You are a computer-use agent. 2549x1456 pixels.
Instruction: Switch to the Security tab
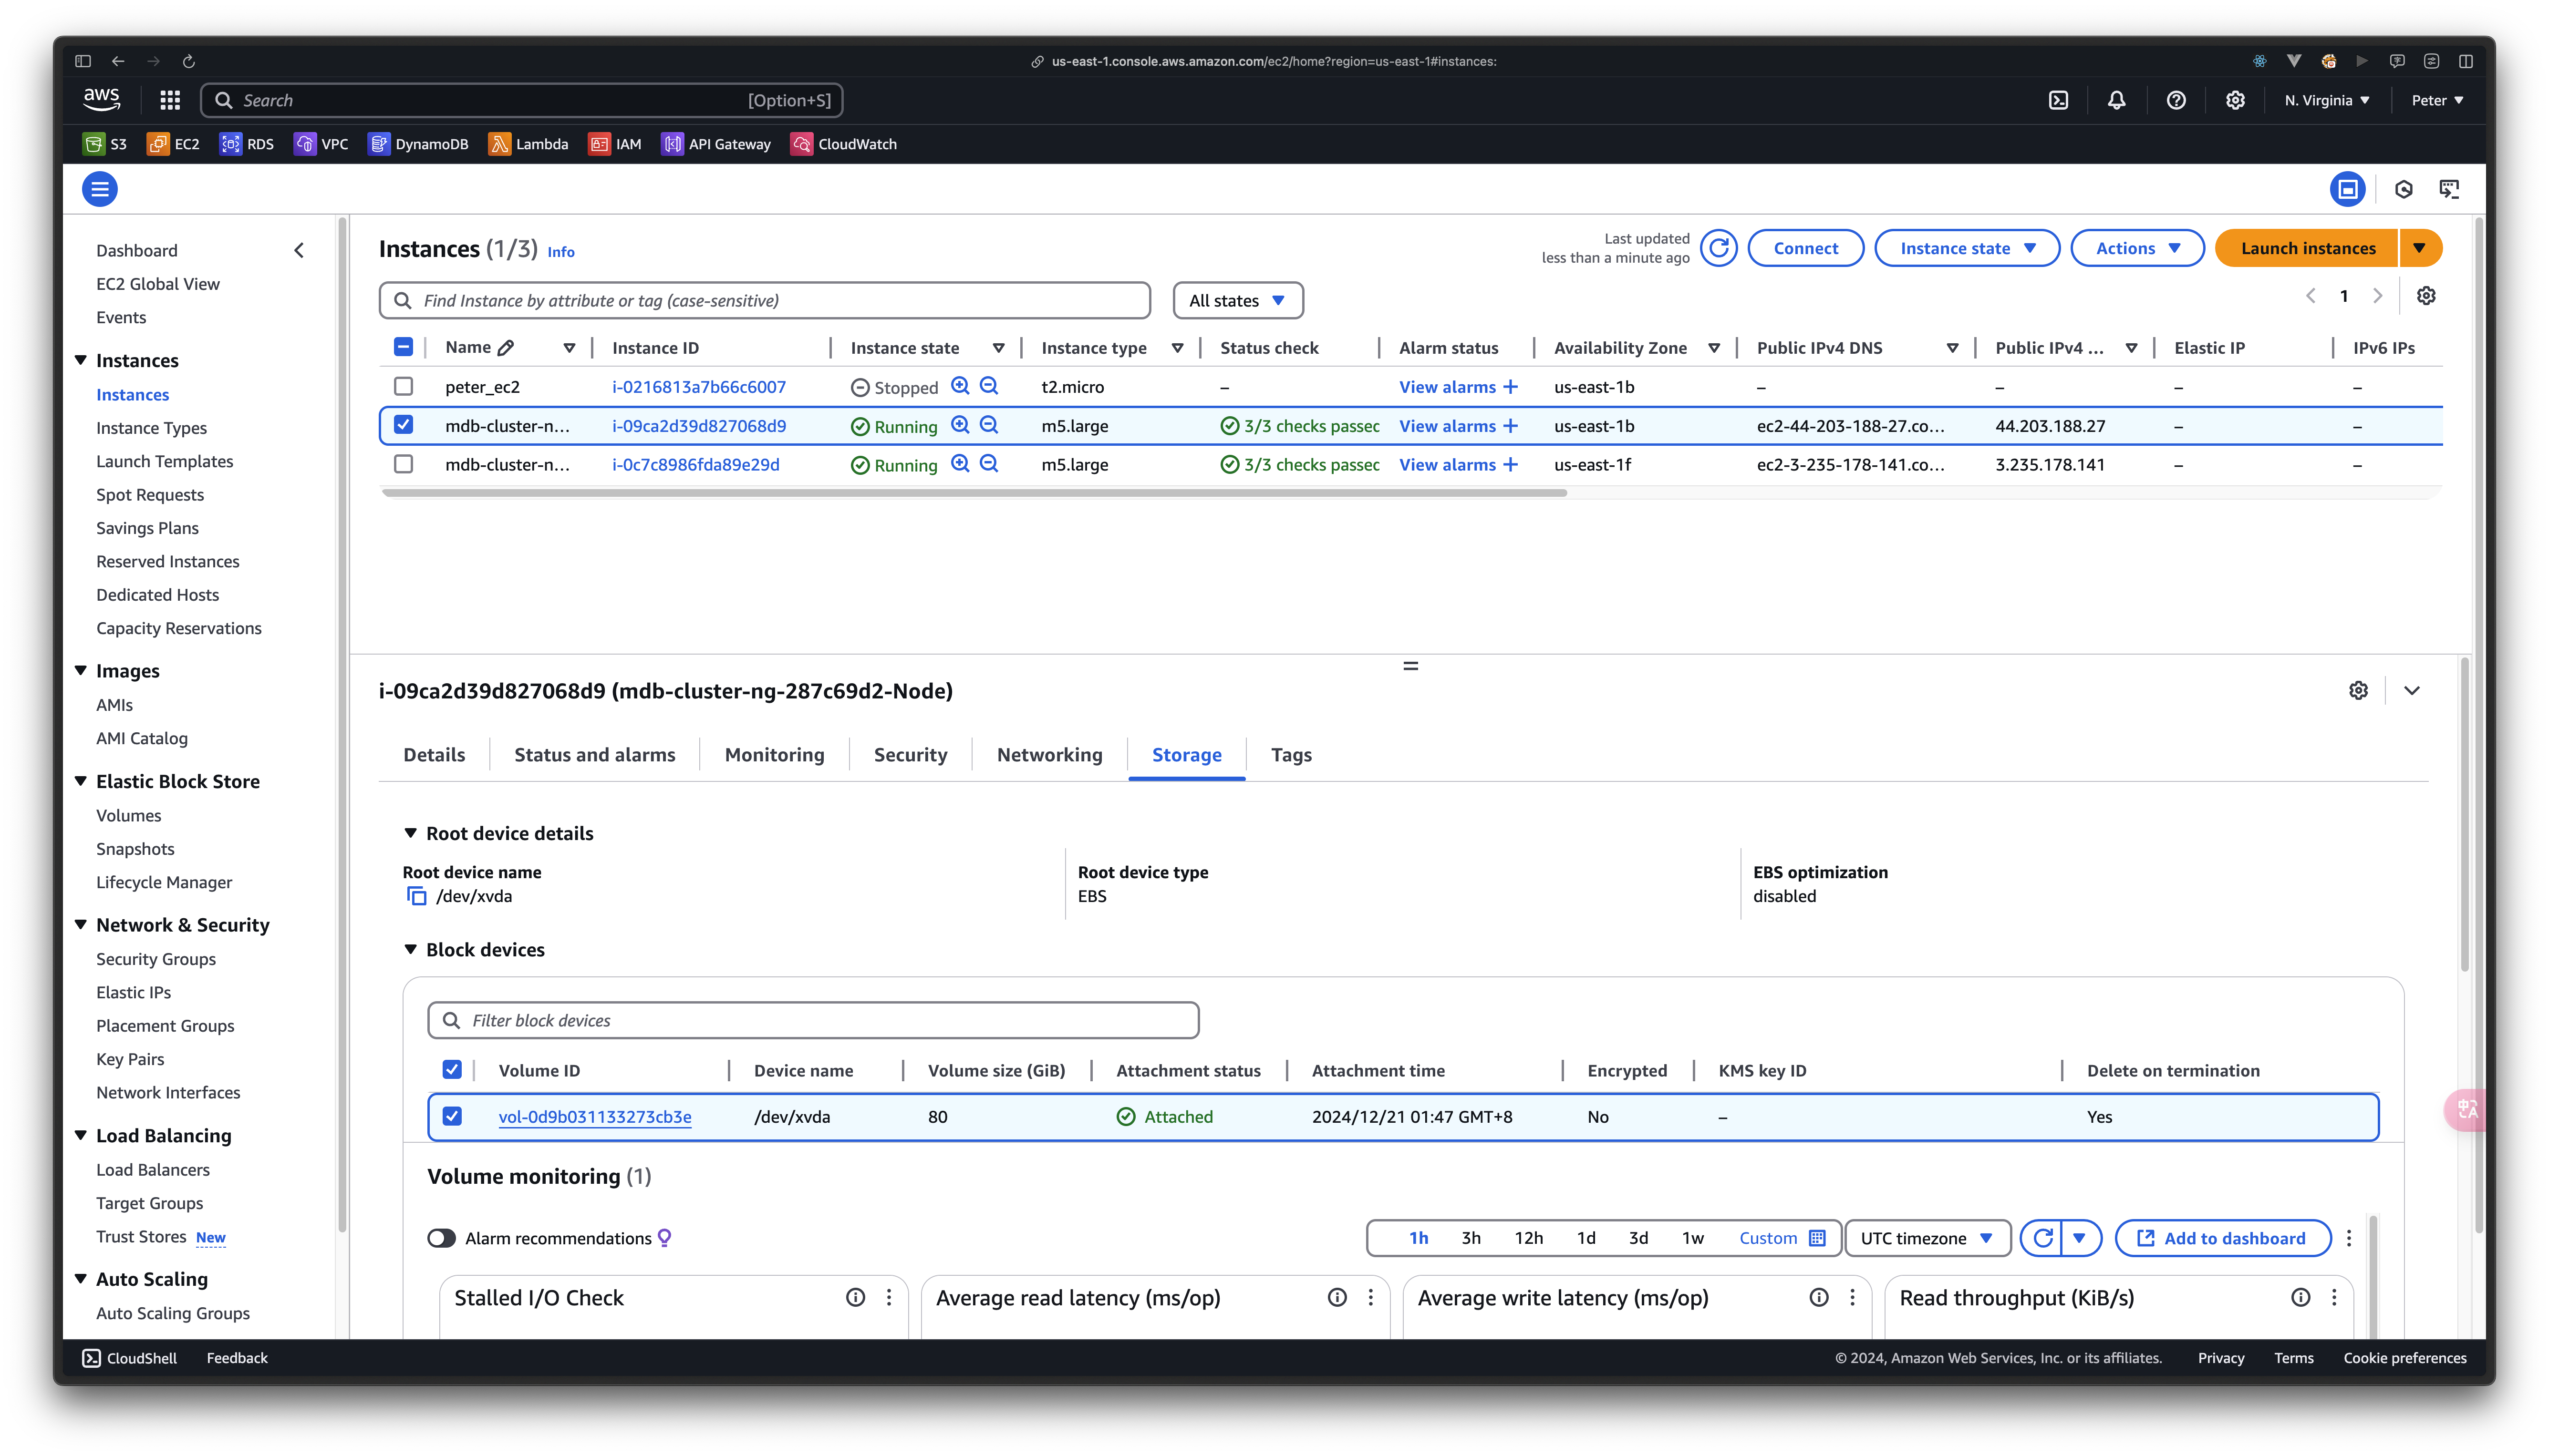click(x=911, y=755)
